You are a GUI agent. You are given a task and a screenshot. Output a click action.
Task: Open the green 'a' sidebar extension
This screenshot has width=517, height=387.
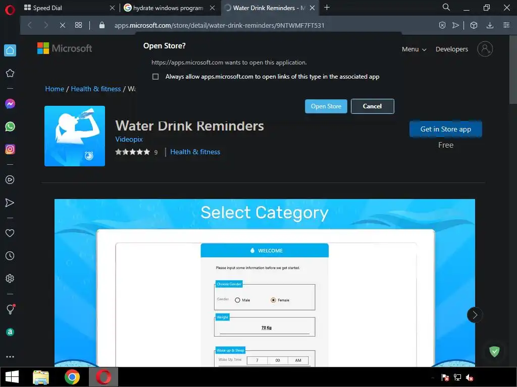[10, 332]
